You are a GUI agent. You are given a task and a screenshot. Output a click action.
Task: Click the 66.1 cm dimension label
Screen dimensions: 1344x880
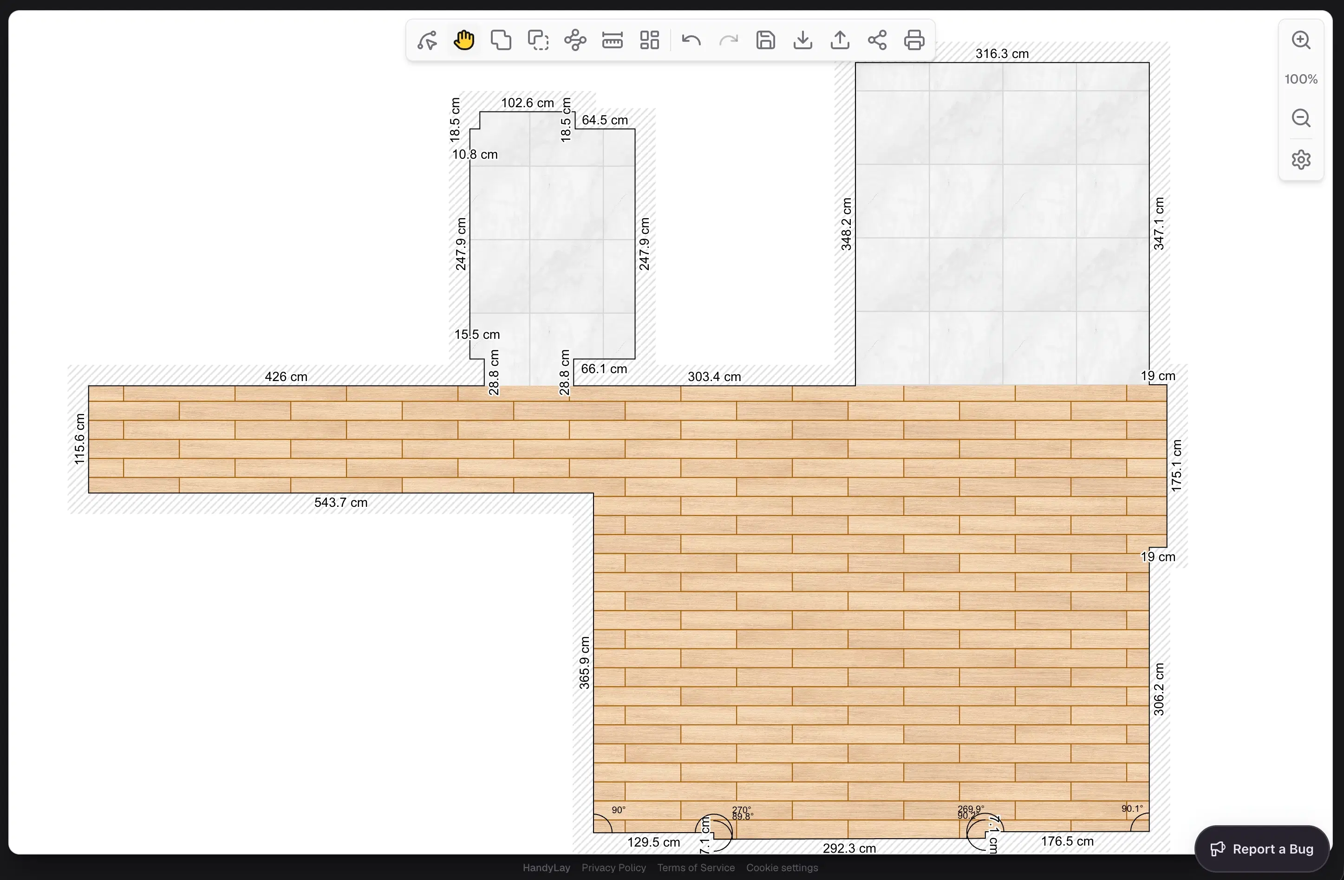click(604, 369)
